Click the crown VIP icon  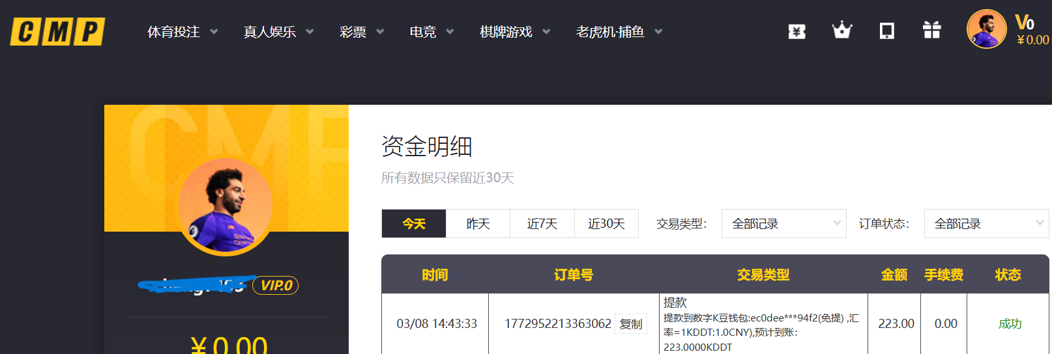pyautogui.click(x=841, y=31)
